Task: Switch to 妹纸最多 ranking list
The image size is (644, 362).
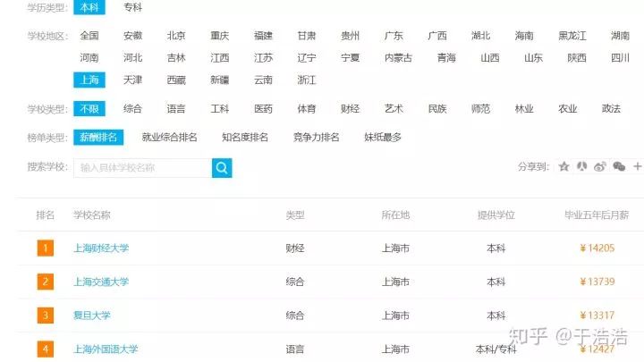Action: coord(383,138)
